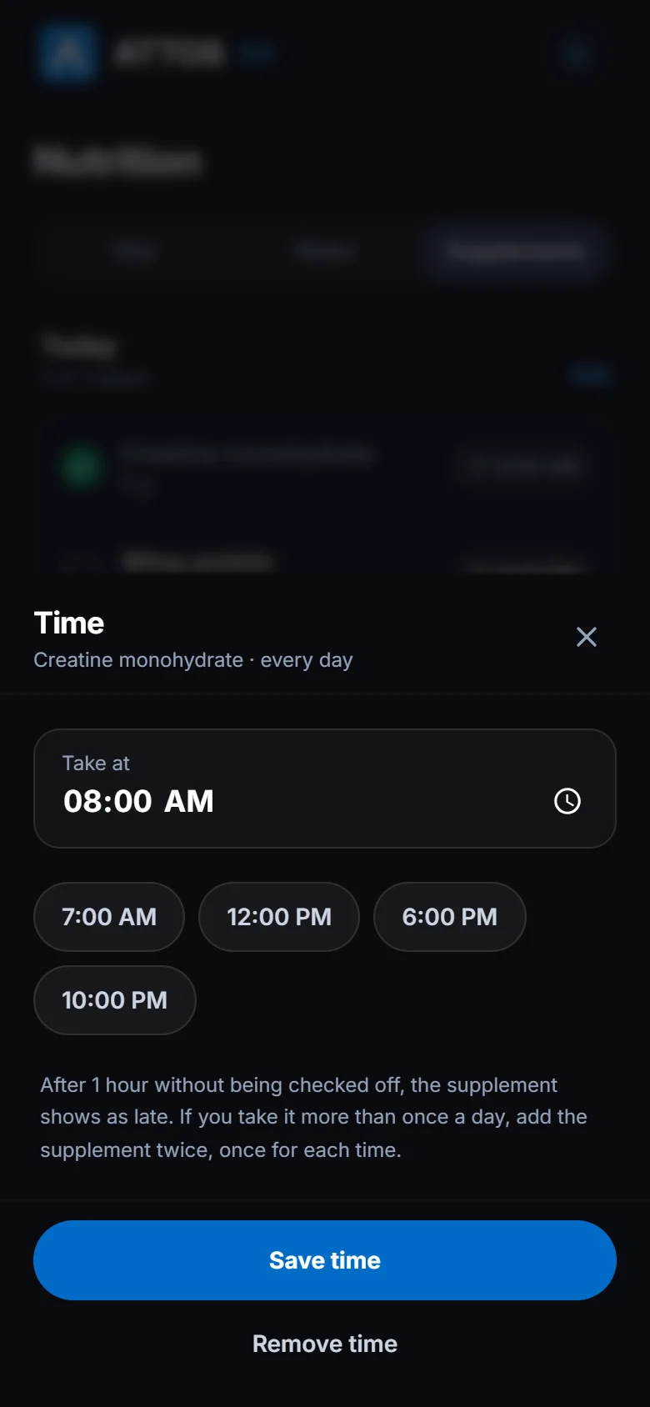Click the Save time button
650x1407 pixels.
click(x=325, y=1260)
